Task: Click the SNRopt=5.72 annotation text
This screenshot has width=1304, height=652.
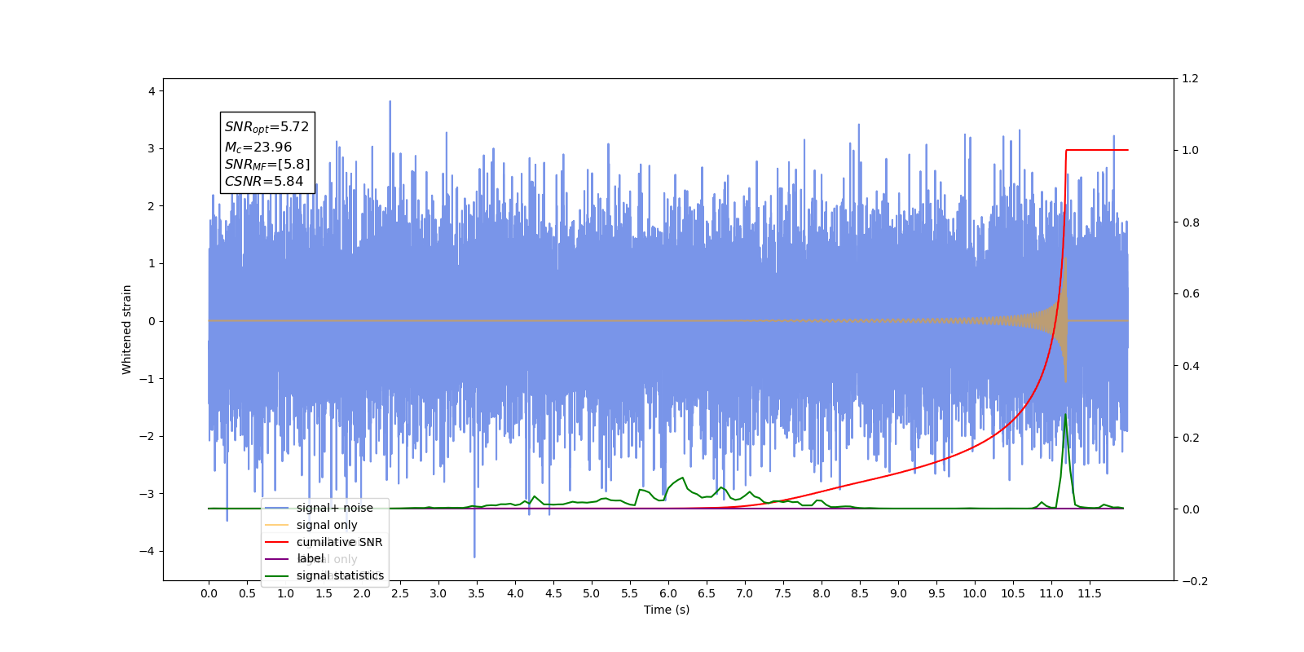Action: [267, 127]
